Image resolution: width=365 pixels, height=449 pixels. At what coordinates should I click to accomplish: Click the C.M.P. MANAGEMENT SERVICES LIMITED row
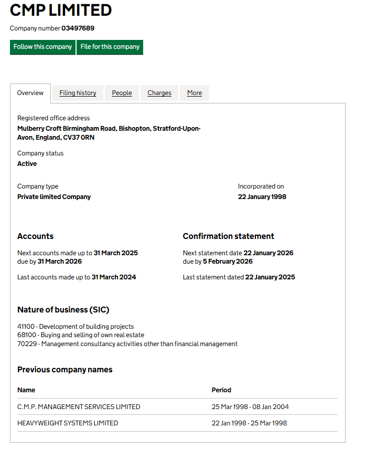(x=79, y=406)
